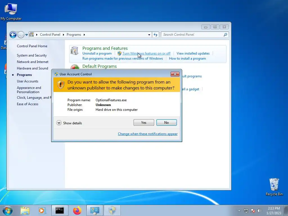288x216 pixels.
Task: Go to System and Security category
Action: [31, 55]
